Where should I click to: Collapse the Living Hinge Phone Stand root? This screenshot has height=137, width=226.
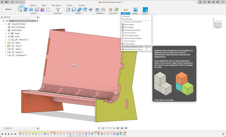[x=3, y=21]
